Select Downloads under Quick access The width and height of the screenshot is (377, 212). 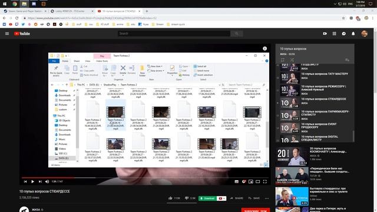coord(65,95)
